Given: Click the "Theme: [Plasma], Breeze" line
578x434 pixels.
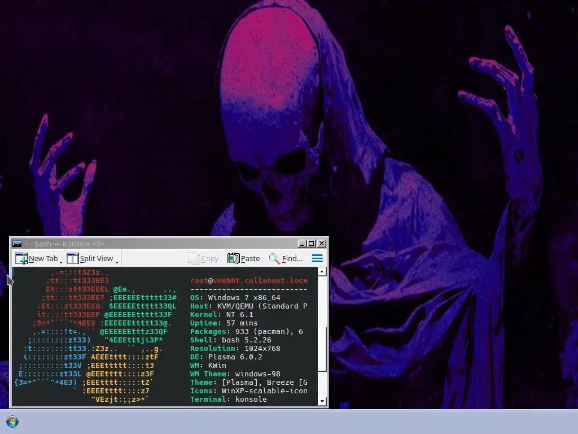Looking at the screenshot, I should 249,383.
